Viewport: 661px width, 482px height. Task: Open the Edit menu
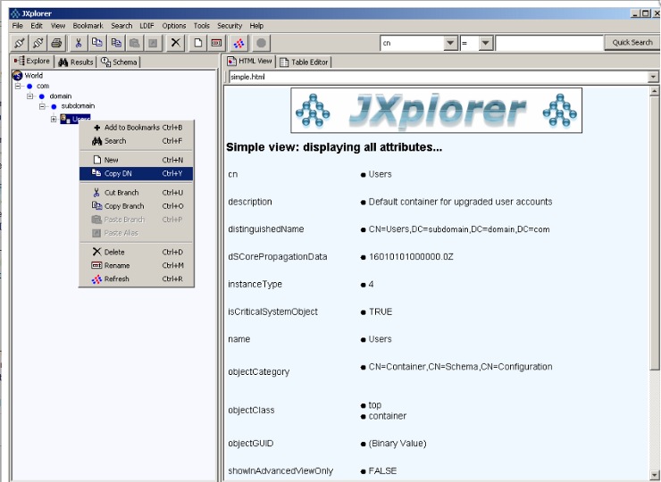click(x=37, y=26)
